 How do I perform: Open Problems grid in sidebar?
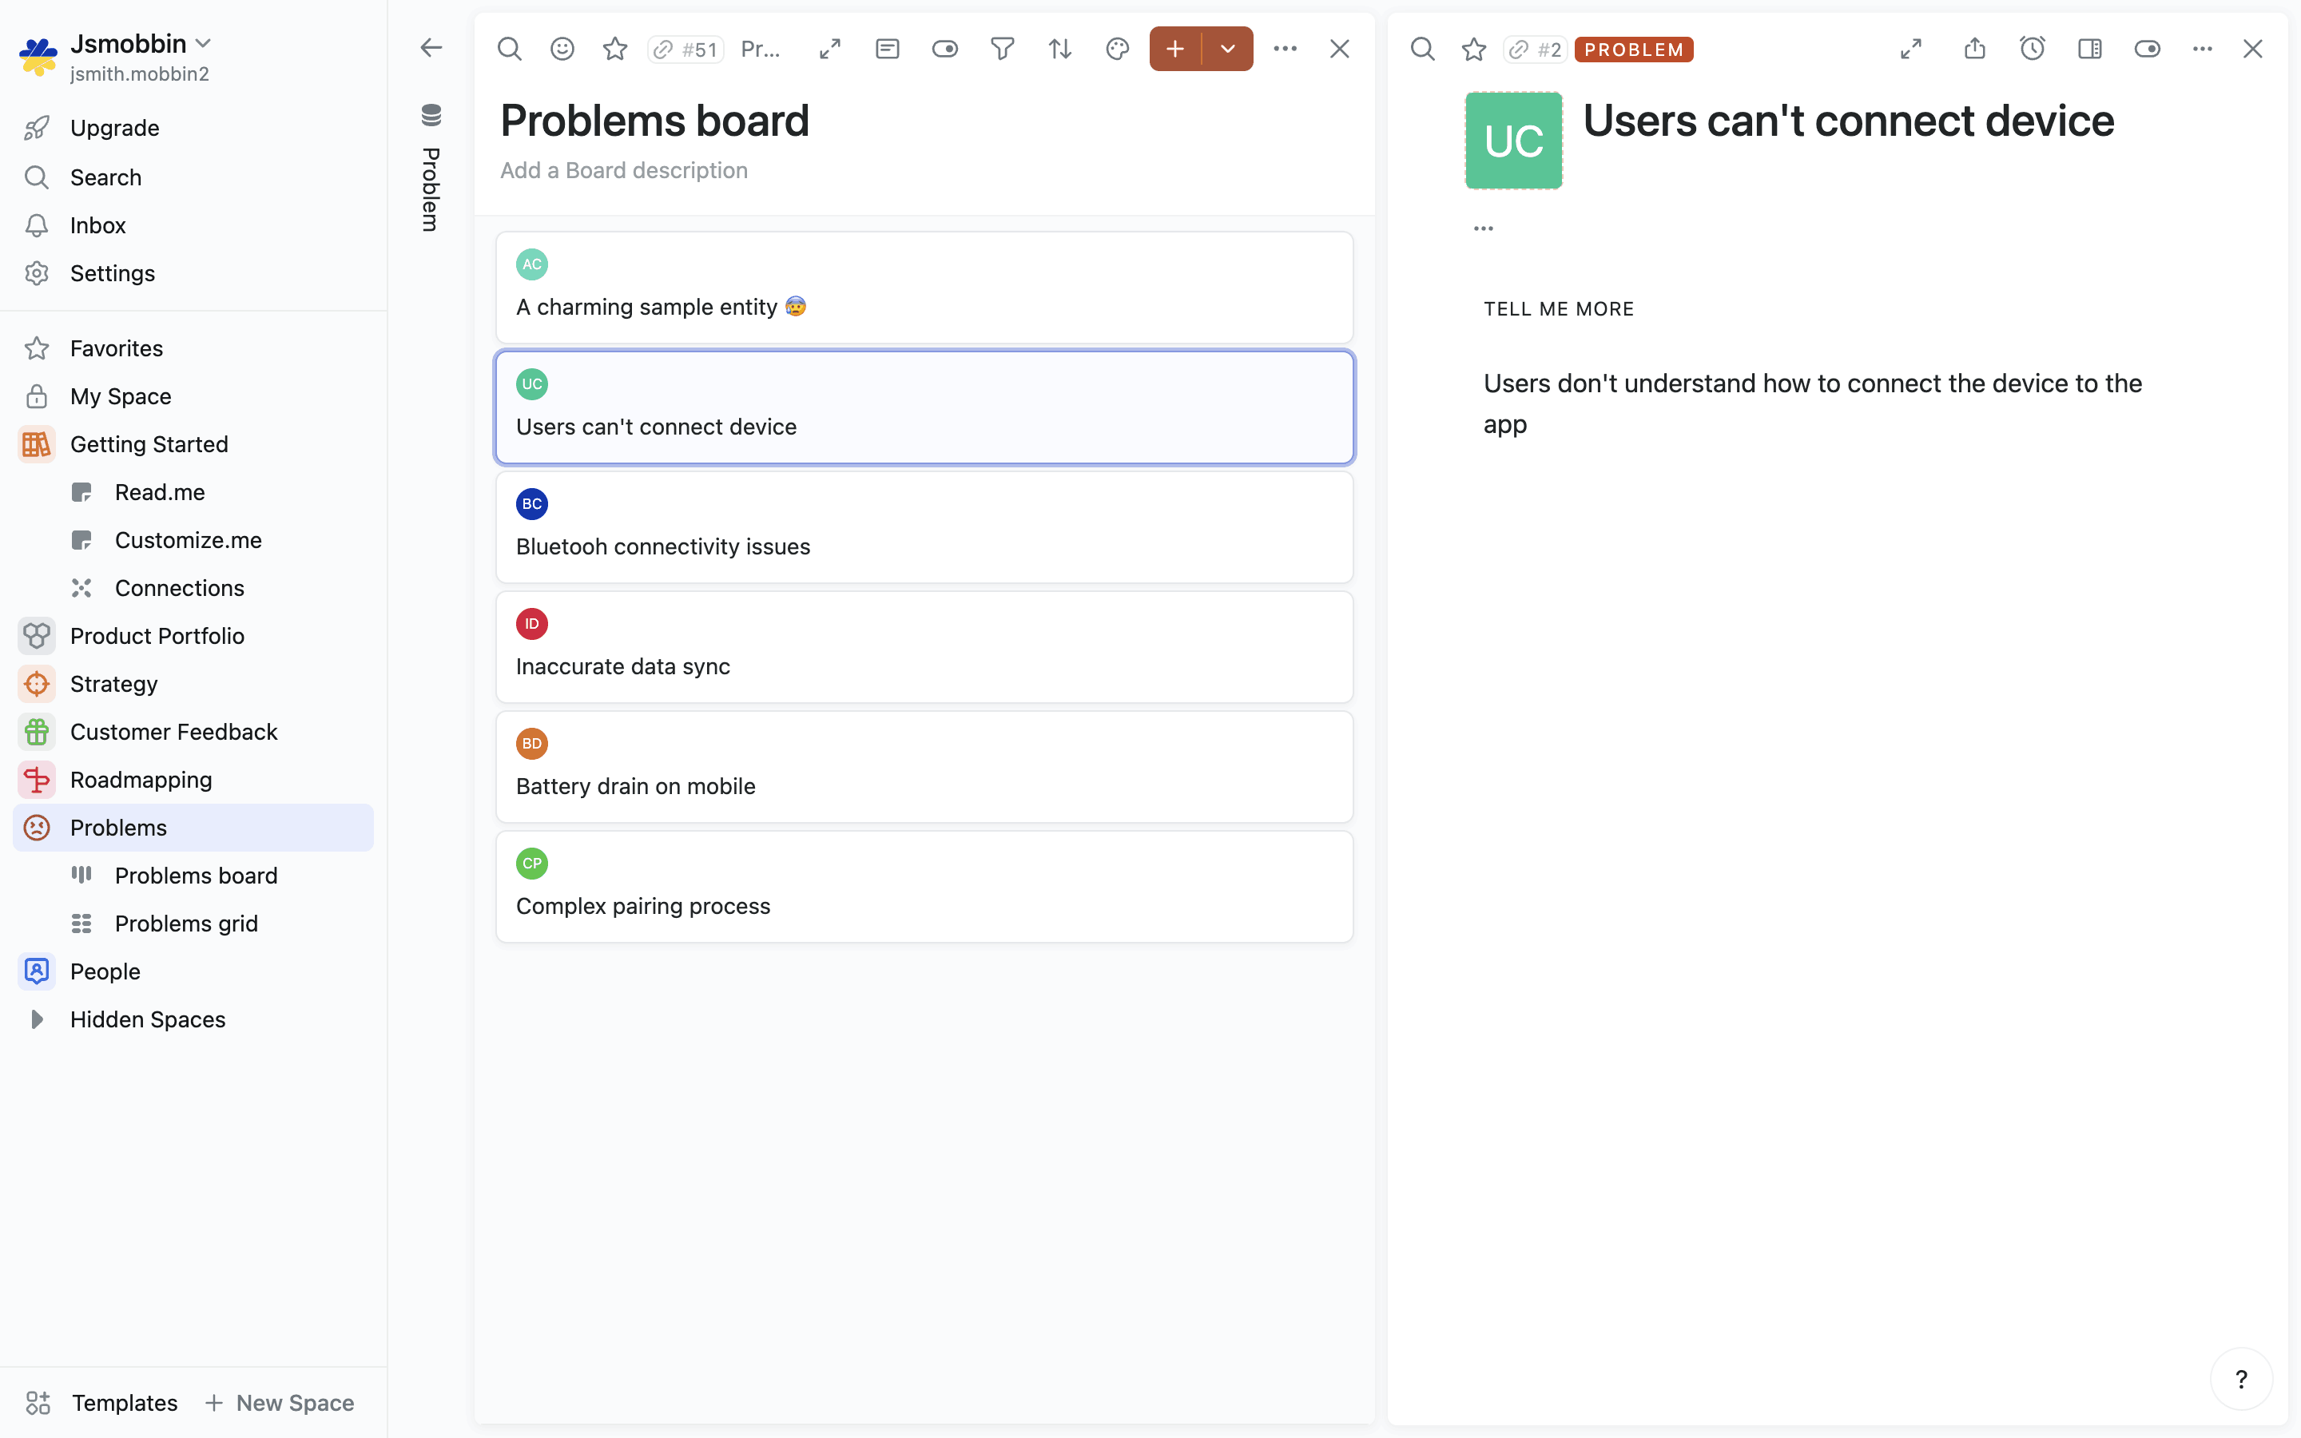pyautogui.click(x=186, y=923)
